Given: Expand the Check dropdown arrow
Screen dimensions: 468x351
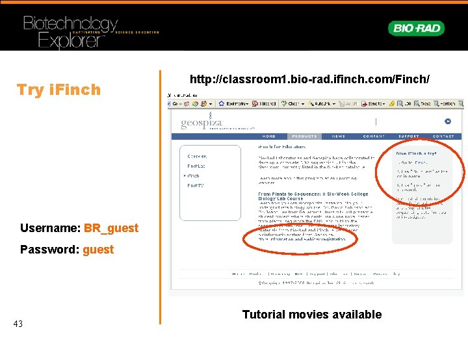Looking at the screenshot, I should point(303,104).
